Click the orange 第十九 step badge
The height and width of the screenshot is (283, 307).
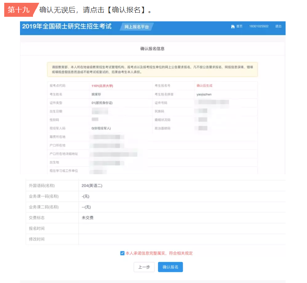(19, 10)
